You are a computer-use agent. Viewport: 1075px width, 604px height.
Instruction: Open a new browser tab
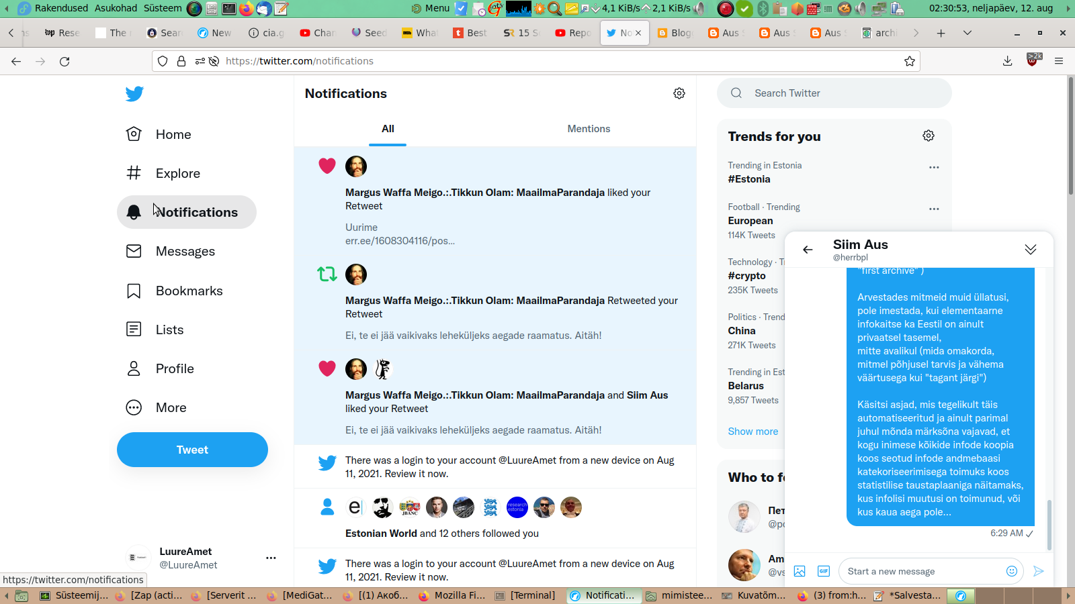click(941, 33)
